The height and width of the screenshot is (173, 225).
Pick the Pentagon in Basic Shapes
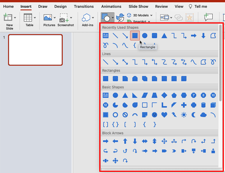point(174,95)
